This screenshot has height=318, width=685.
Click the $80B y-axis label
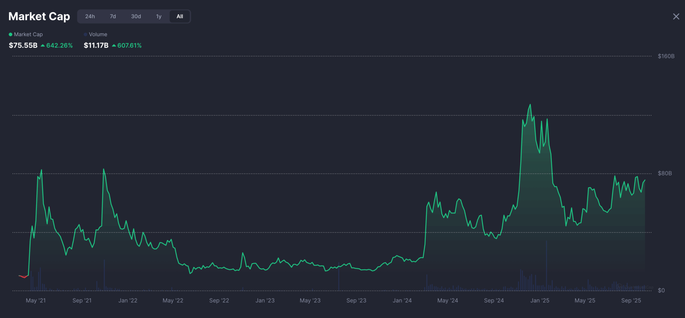(x=665, y=173)
